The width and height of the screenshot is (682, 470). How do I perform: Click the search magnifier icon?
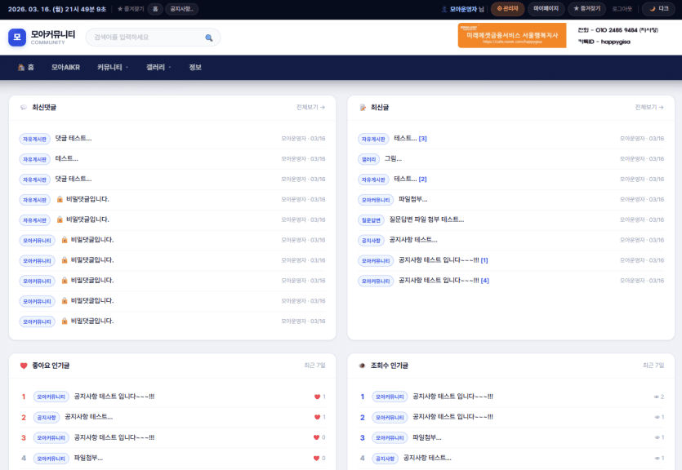[209, 37]
